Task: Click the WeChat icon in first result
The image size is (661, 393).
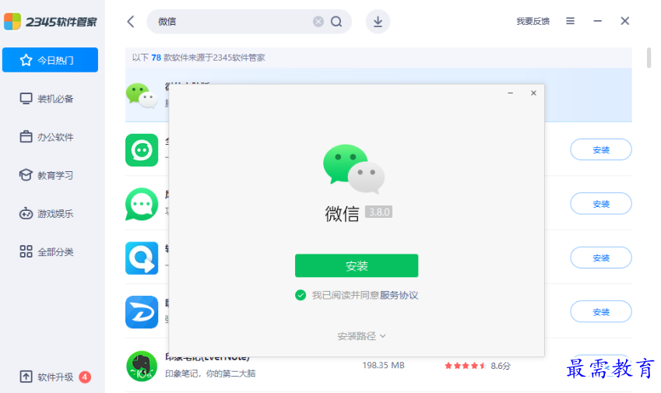Action: click(141, 96)
